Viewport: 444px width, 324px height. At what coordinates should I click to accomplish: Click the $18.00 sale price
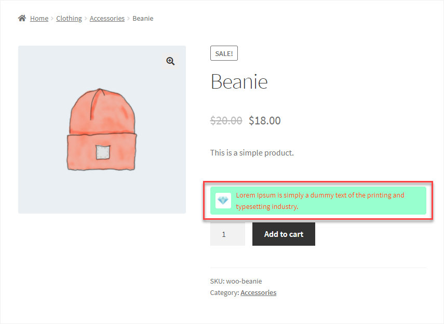(x=265, y=121)
